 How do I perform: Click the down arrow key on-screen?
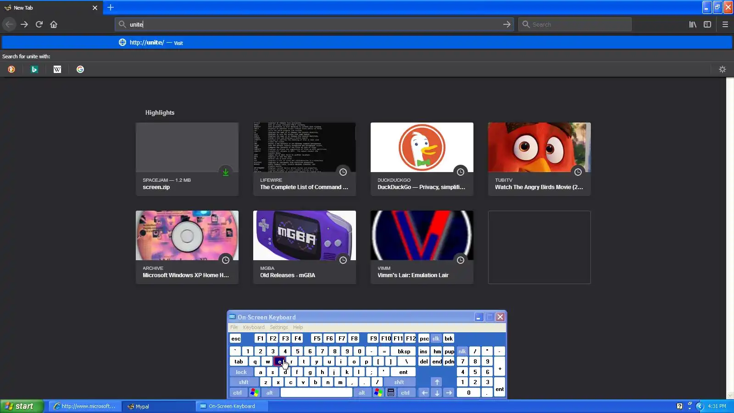point(437,393)
